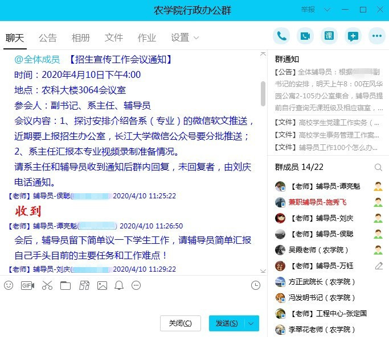This screenshot has width=389, height=337.
Task: Click the folder icon to send file
Action: (65, 285)
